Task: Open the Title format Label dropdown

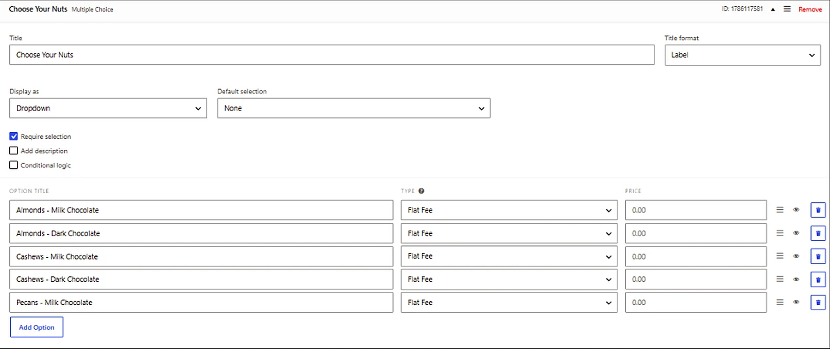Action: (x=742, y=55)
